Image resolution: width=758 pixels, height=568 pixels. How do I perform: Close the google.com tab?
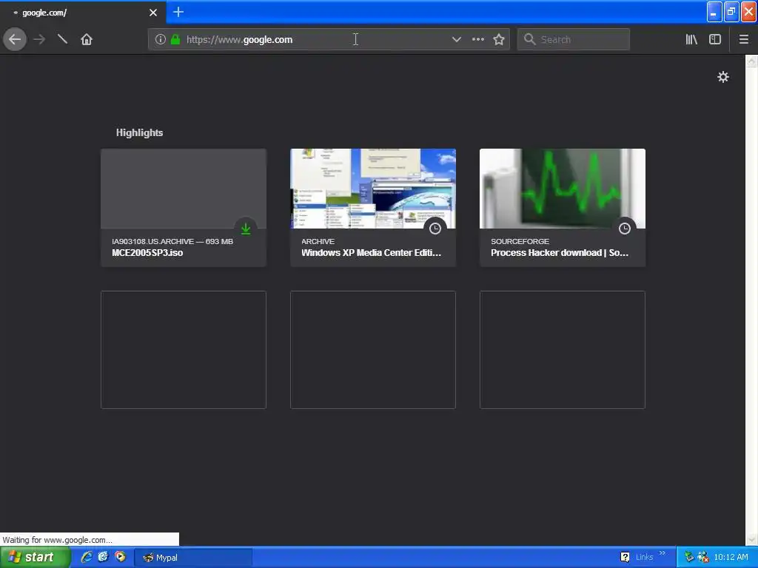(153, 13)
